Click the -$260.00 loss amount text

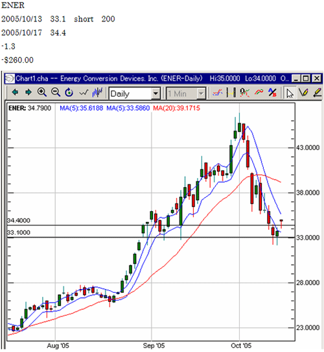pyautogui.click(x=17, y=60)
